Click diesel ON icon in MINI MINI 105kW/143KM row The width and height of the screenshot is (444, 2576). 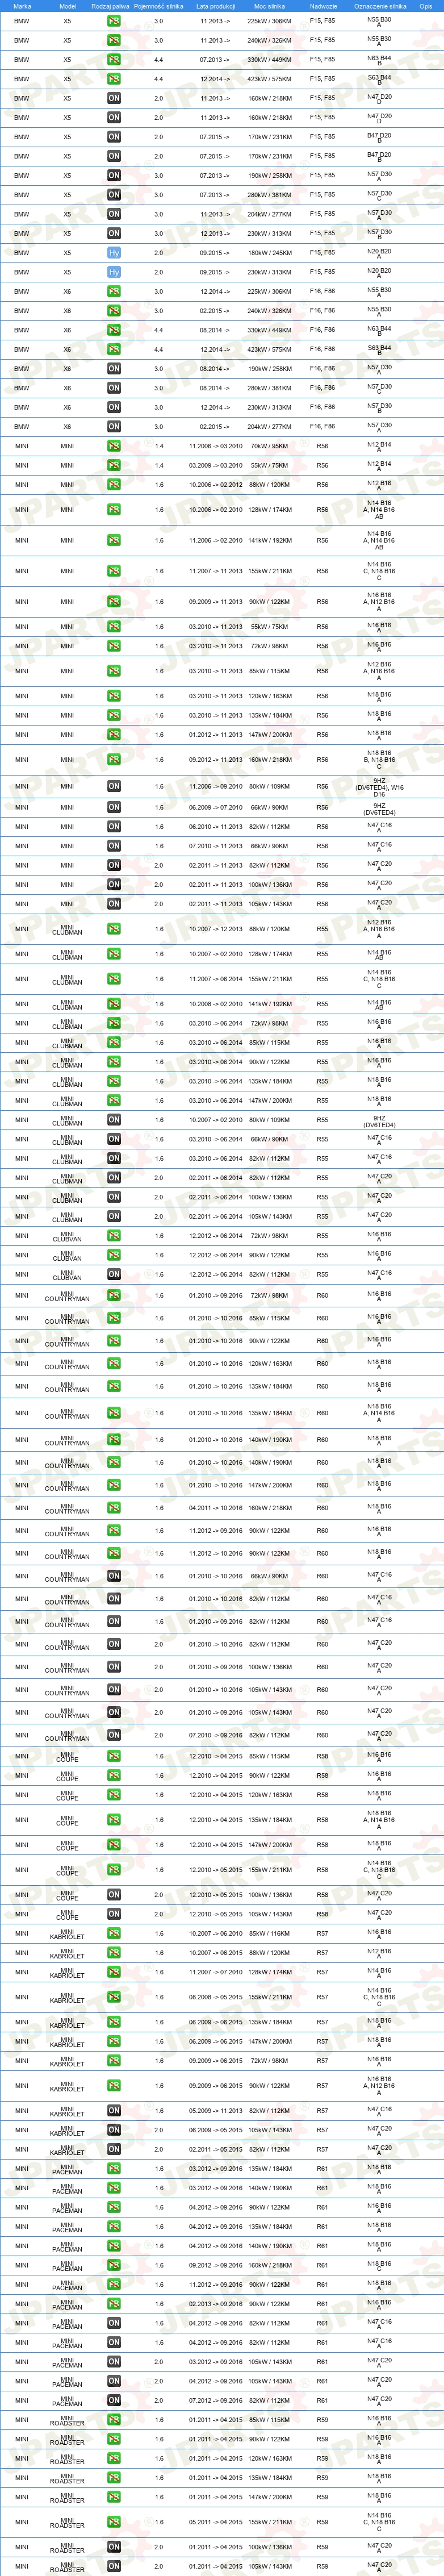coord(114,904)
